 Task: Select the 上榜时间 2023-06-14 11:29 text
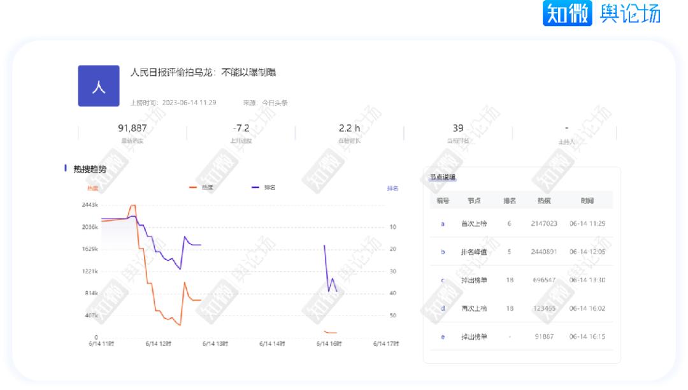(173, 103)
